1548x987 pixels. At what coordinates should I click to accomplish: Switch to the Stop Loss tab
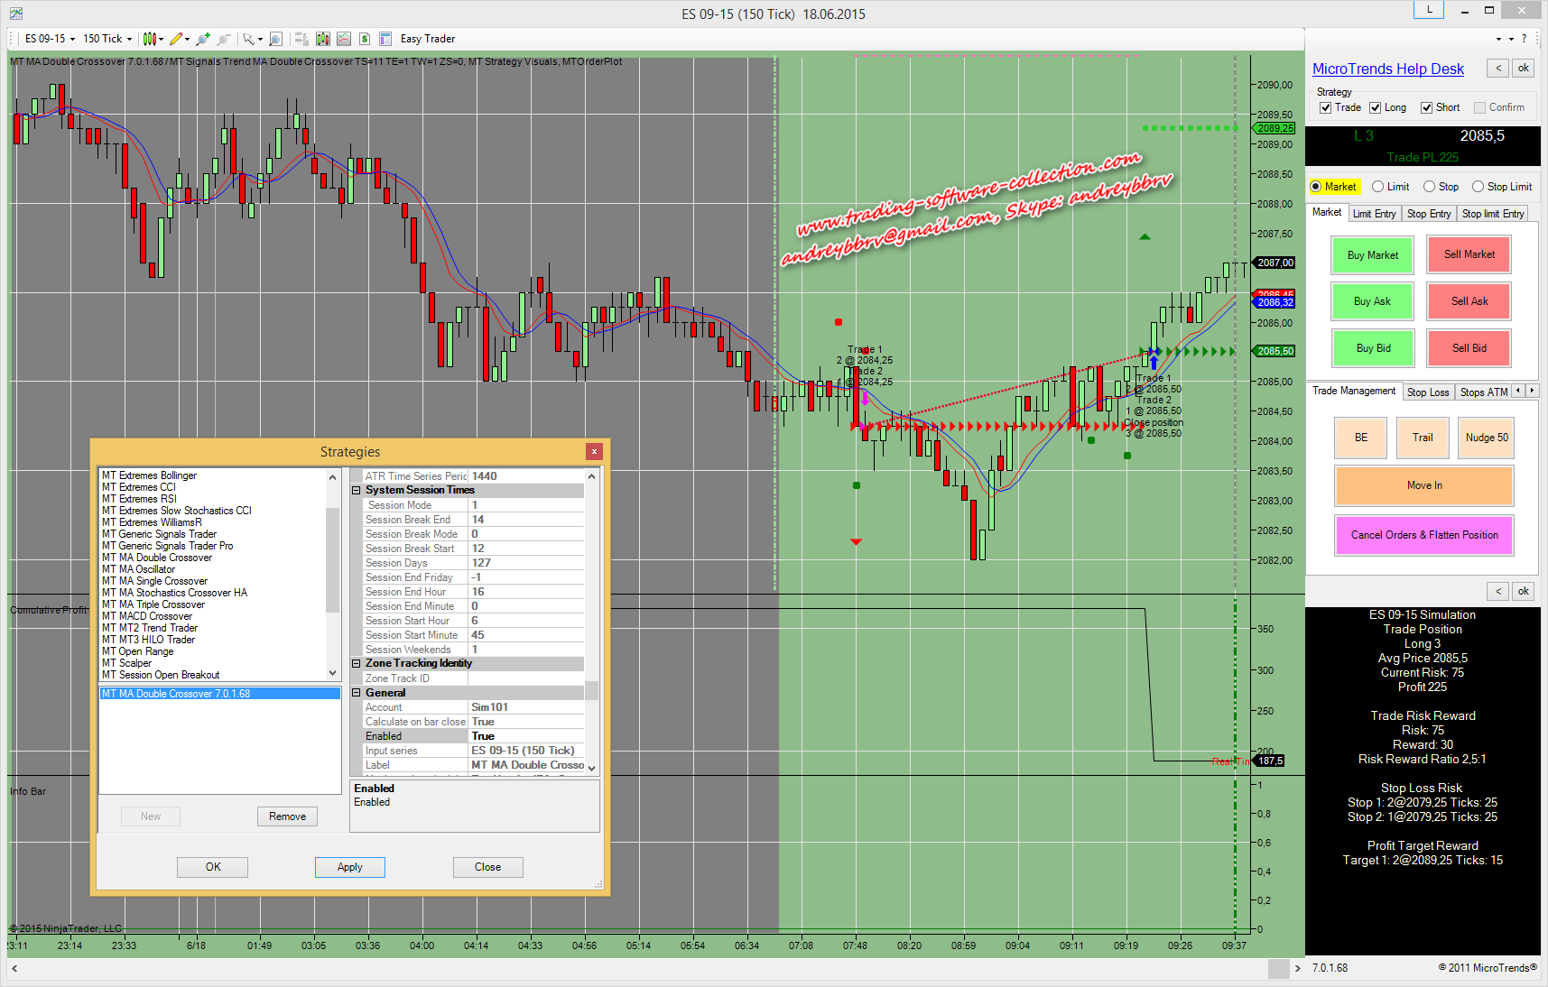click(1427, 392)
